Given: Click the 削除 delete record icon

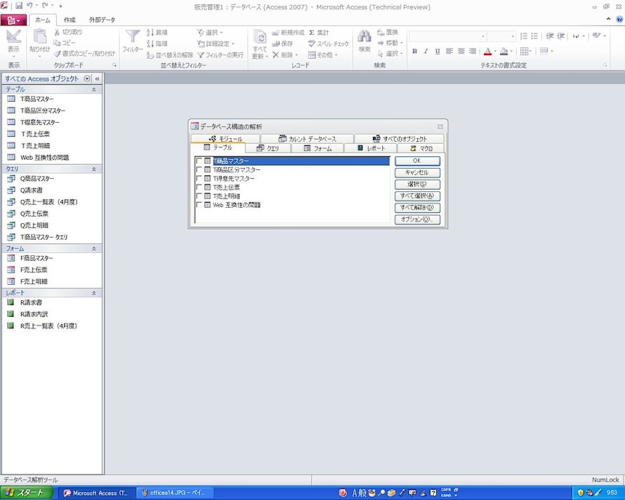Looking at the screenshot, I should [275, 55].
